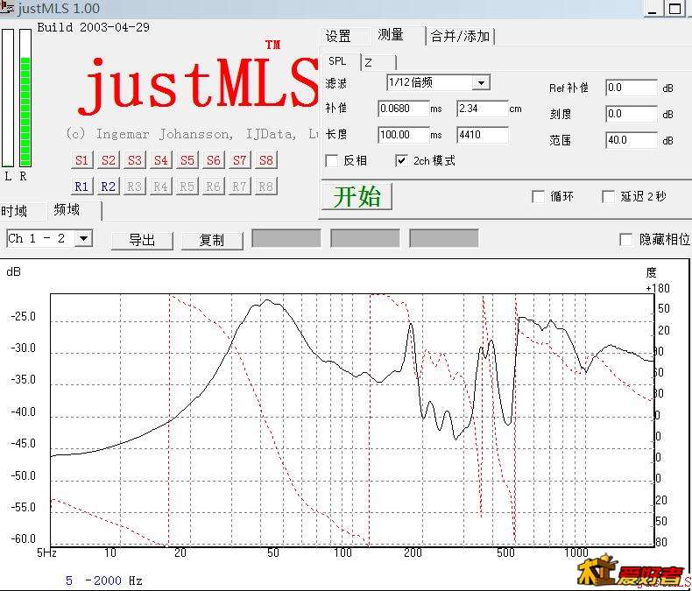Click the R1 recall button
The height and width of the screenshot is (591, 692).
(81, 186)
